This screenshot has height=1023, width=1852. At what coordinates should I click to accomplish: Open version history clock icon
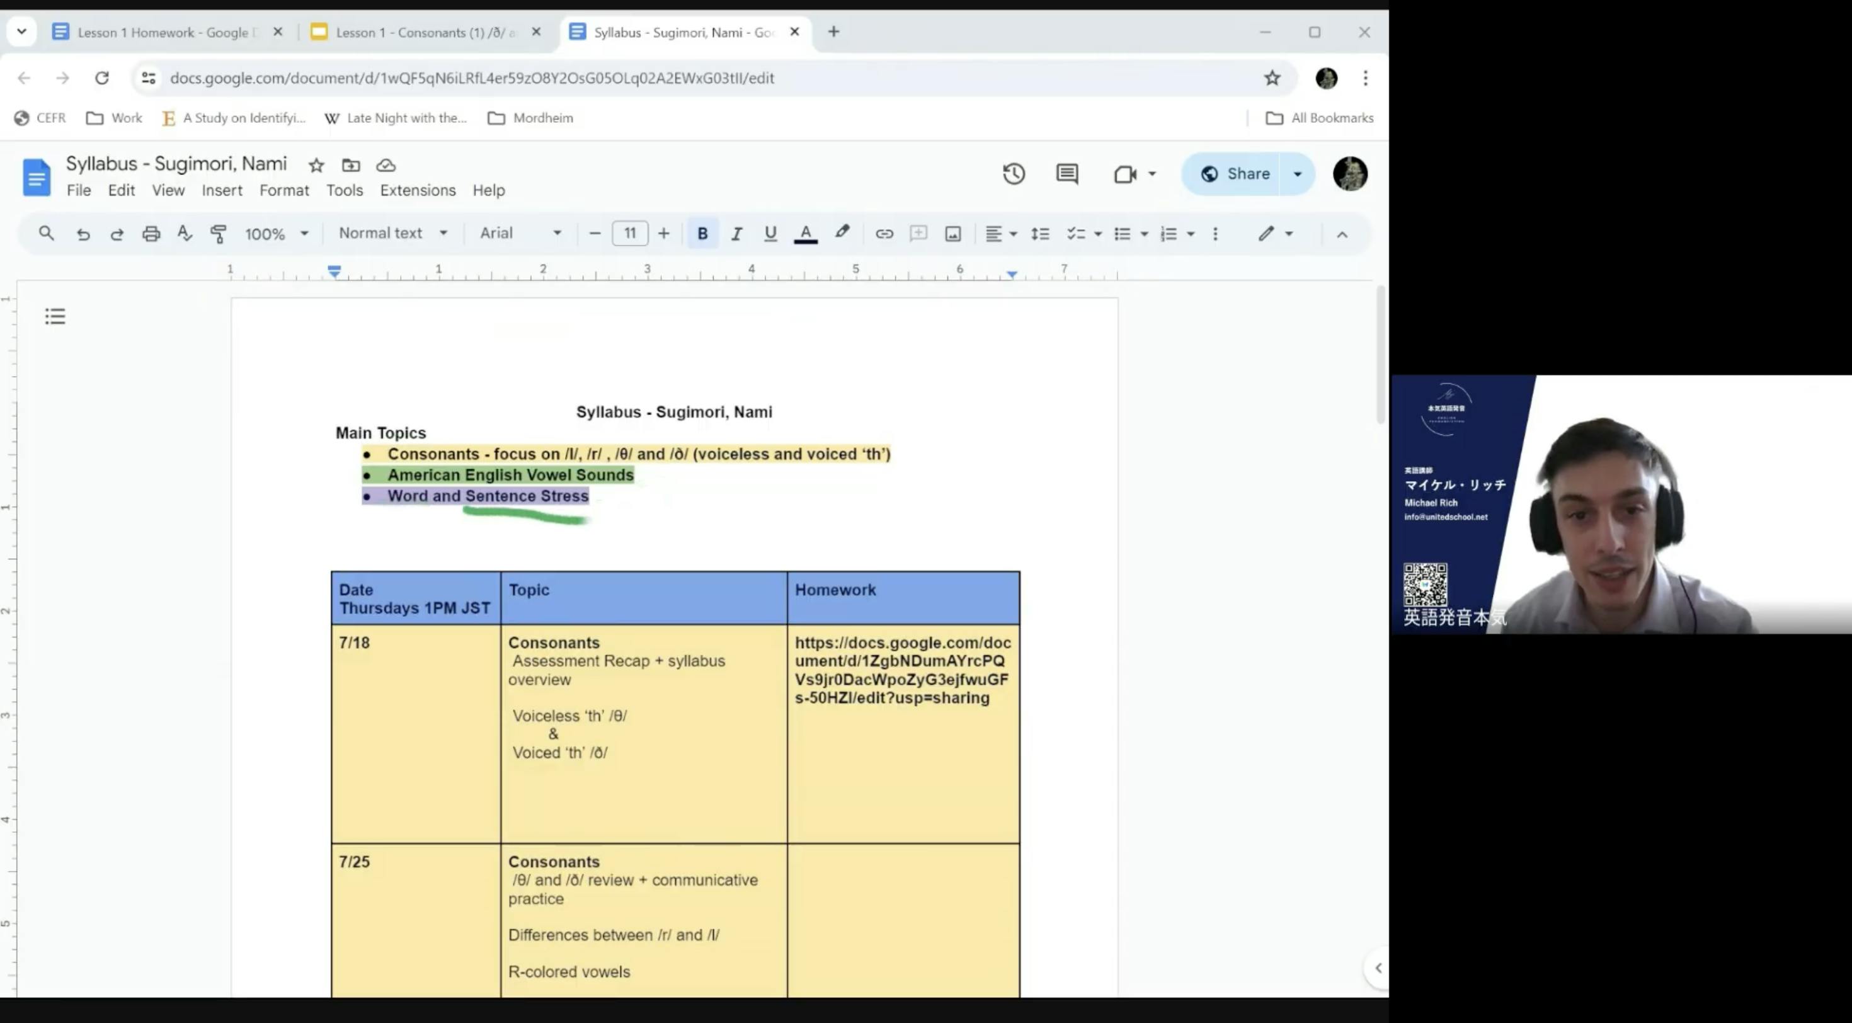[1013, 174]
